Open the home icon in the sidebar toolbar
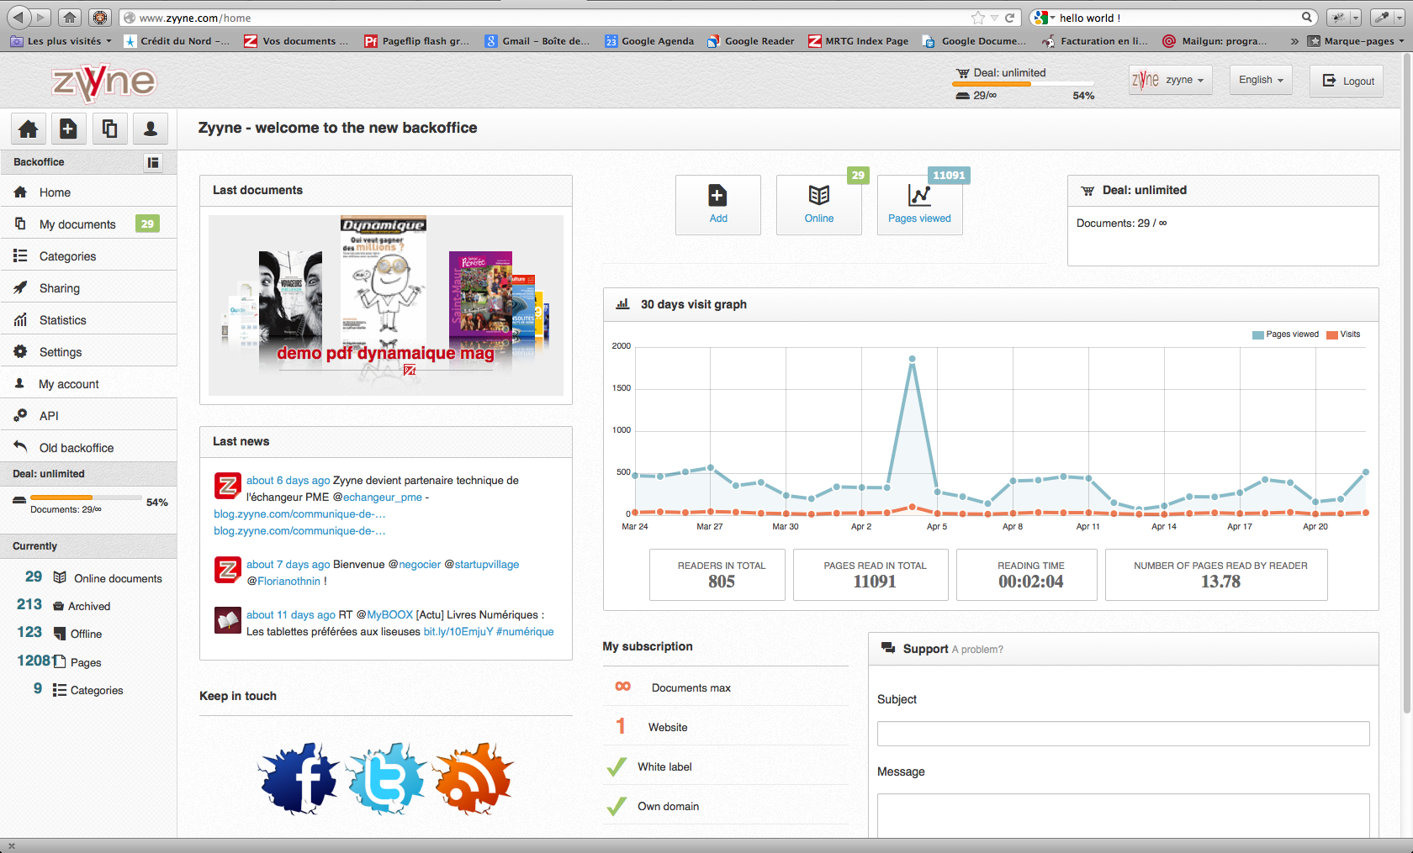The image size is (1413, 853). (28, 129)
